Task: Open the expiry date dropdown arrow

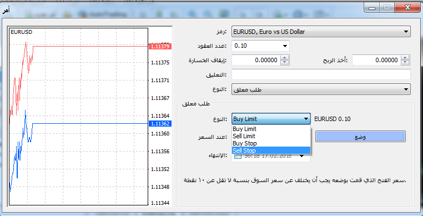Action: pyautogui.click(x=302, y=156)
